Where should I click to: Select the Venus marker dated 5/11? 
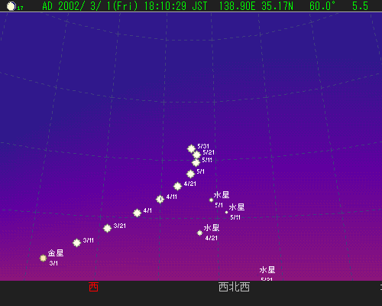196,162
